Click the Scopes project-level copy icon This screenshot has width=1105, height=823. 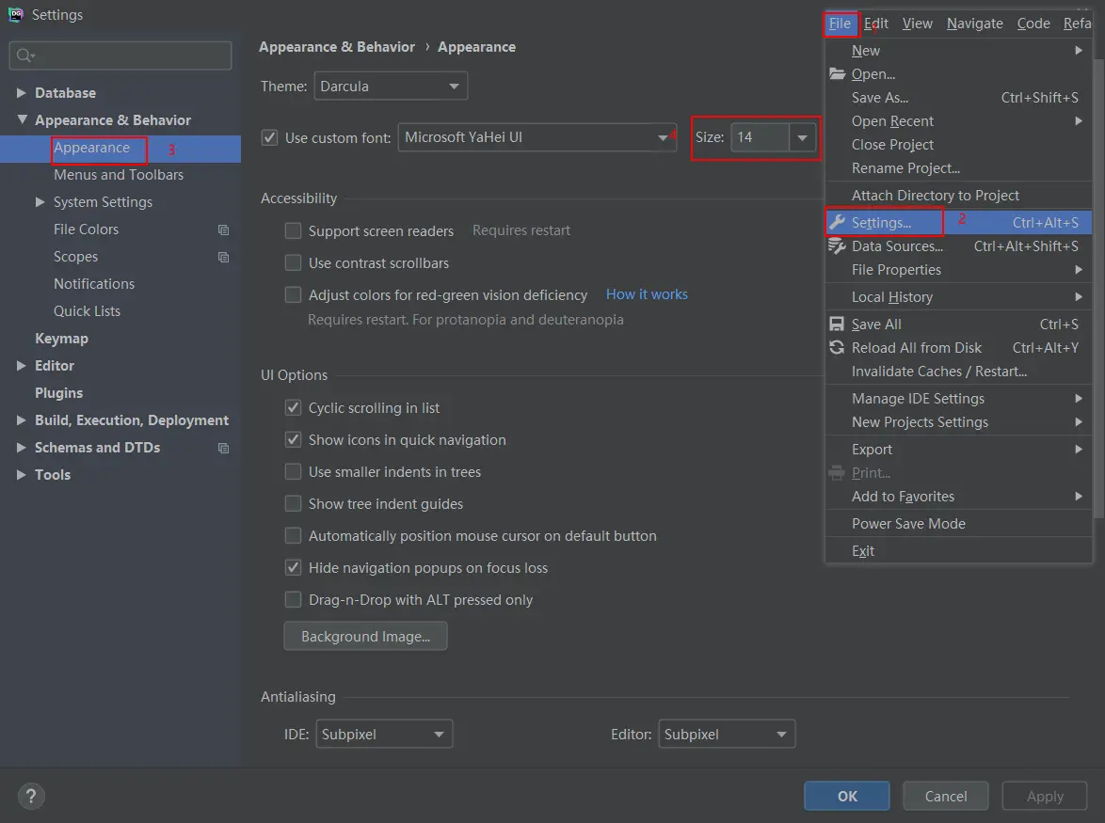(223, 258)
